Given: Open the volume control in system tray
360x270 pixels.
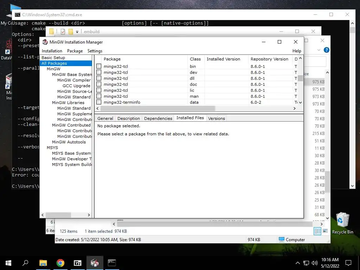Looking at the screenshot, I should [315, 263].
